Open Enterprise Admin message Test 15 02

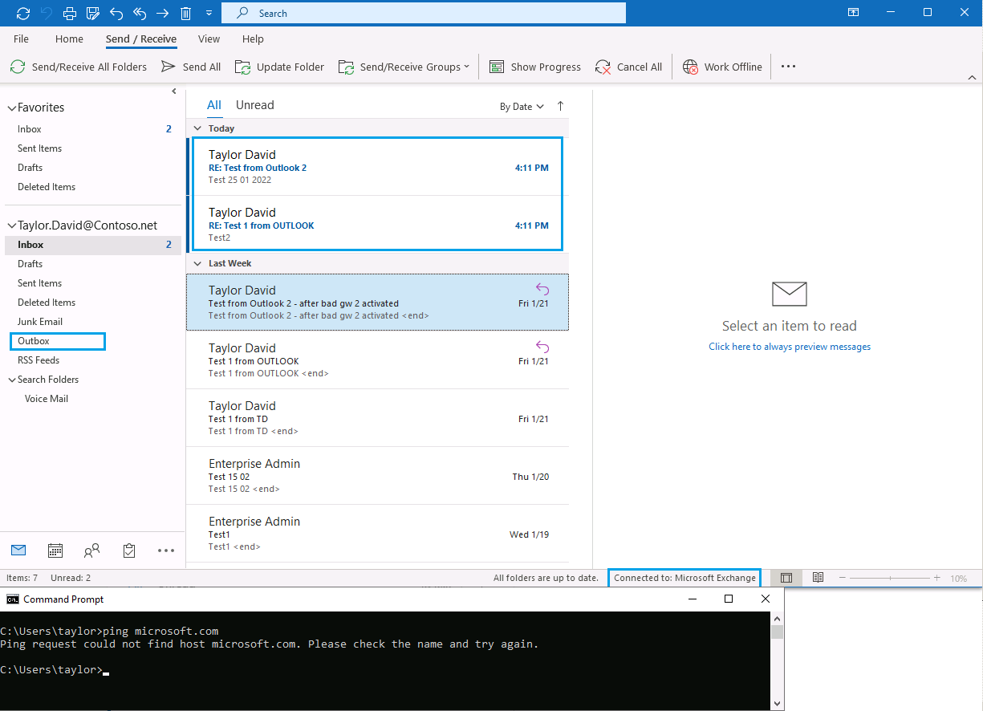pyautogui.click(x=378, y=476)
